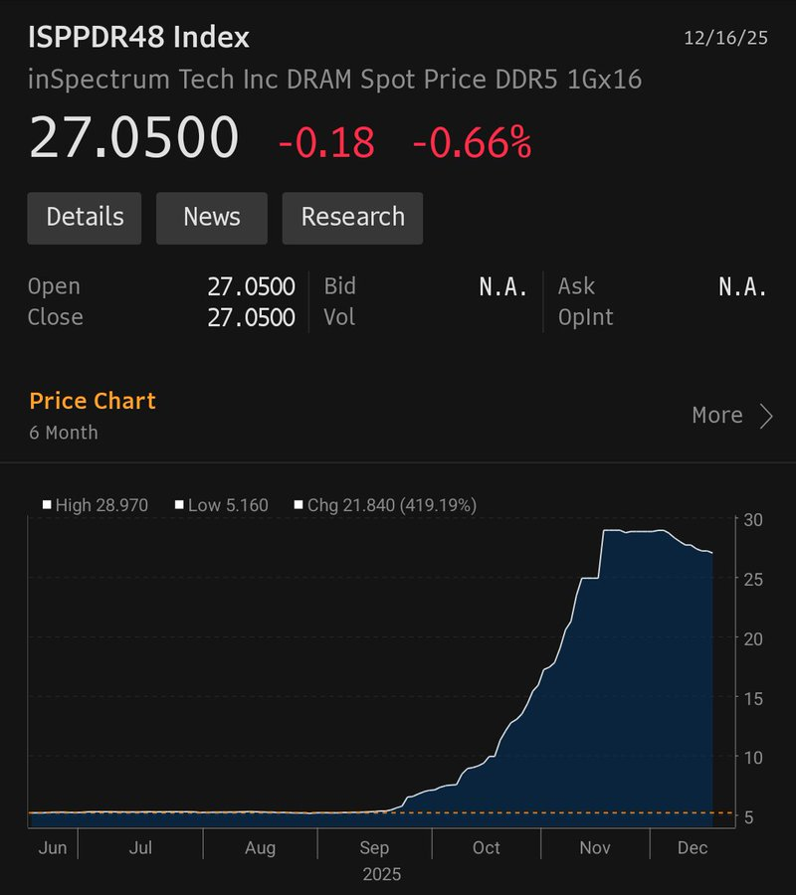Click the Chg 21.840 legend marker
This screenshot has width=796, height=895.
(x=298, y=504)
